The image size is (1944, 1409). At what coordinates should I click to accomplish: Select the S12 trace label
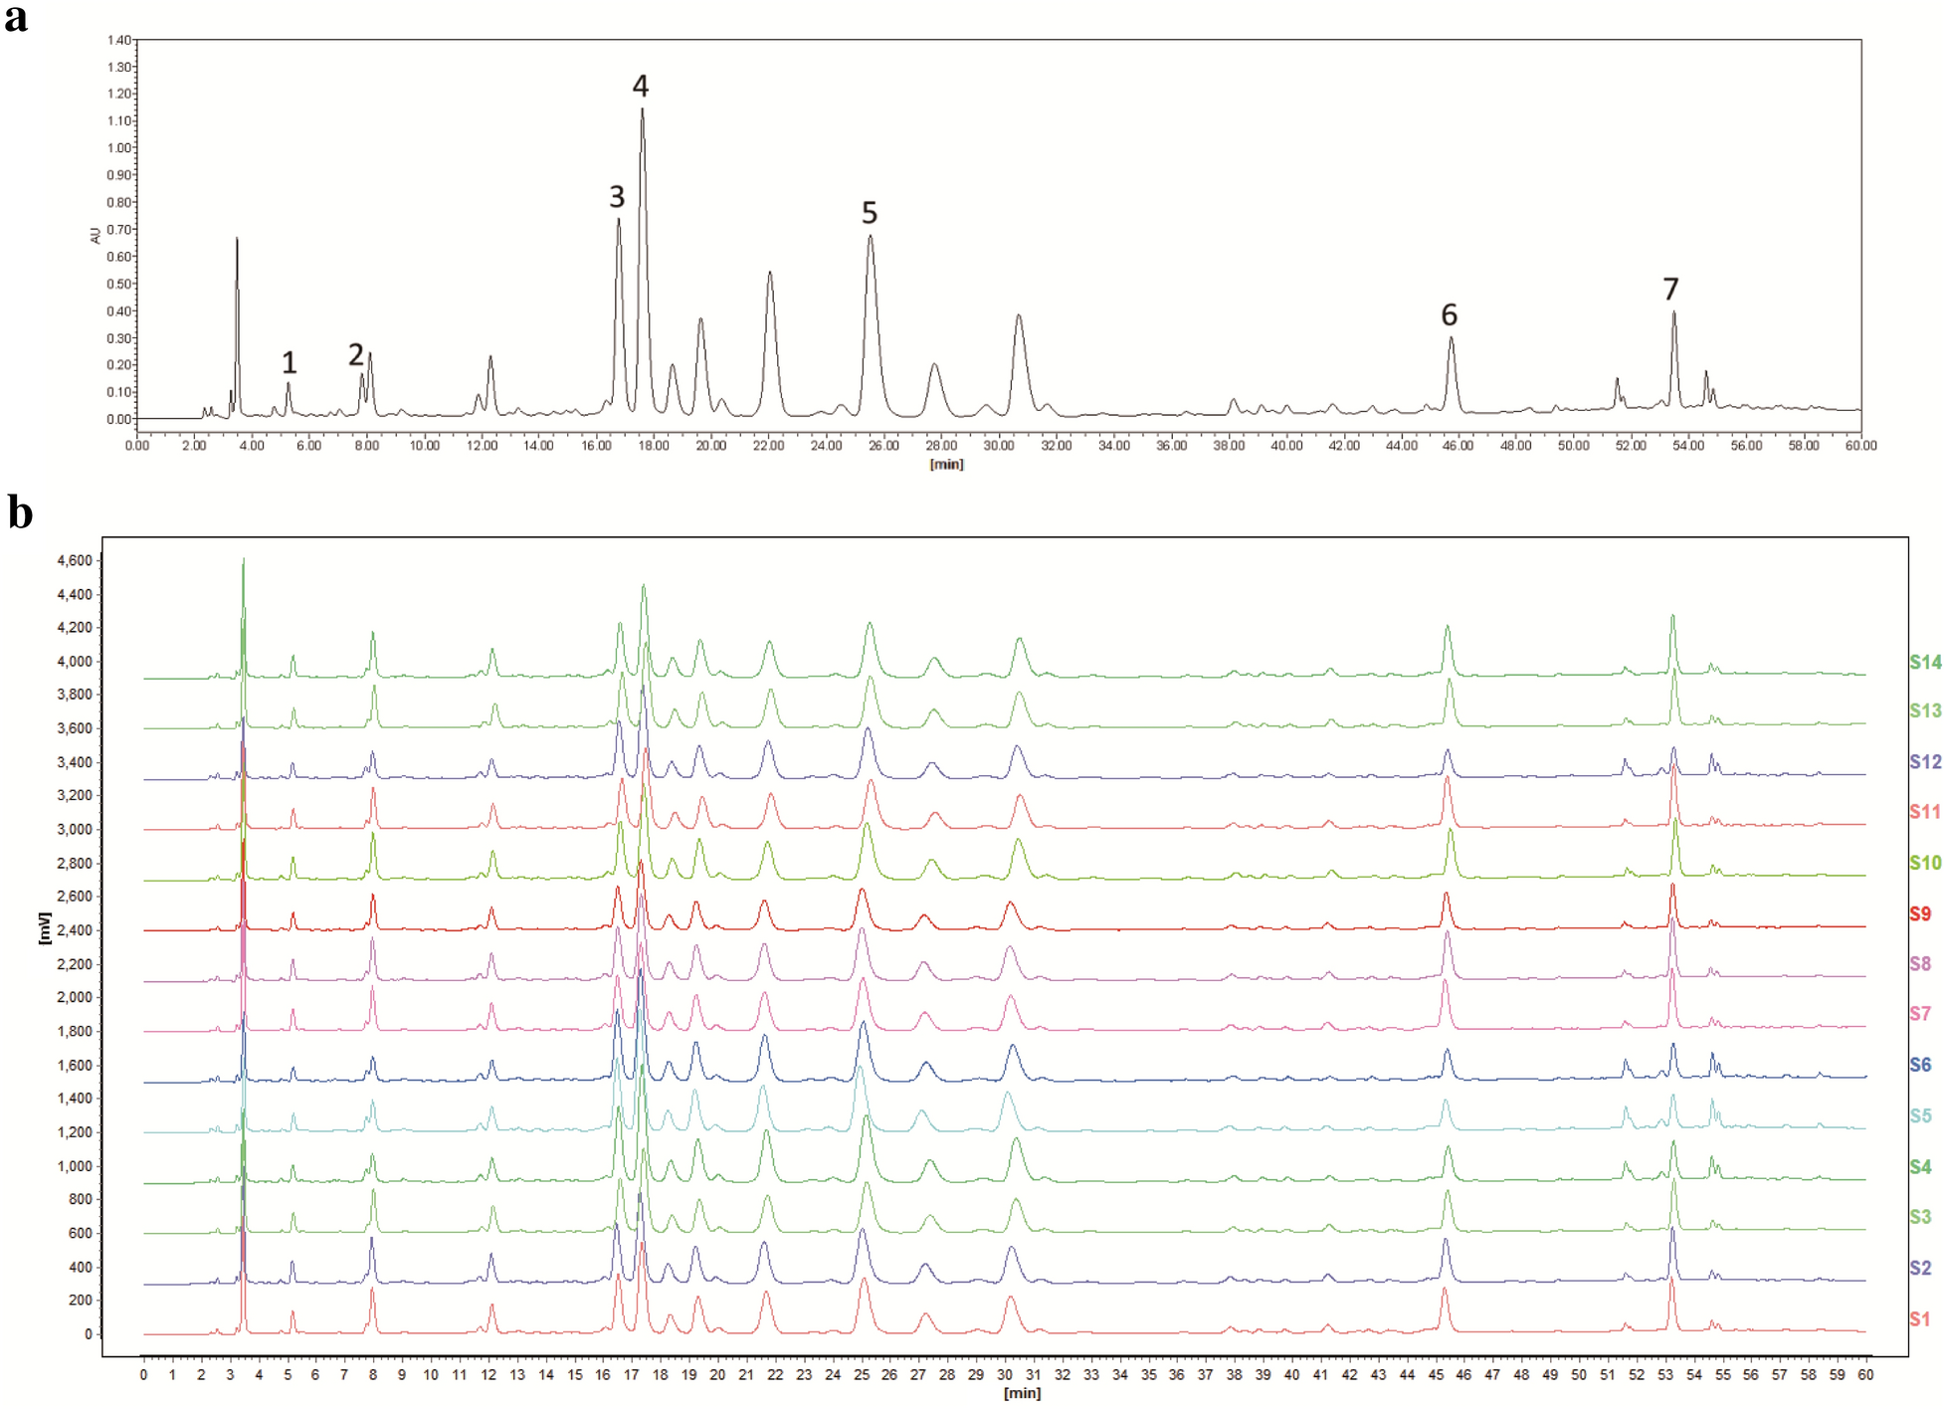point(1925,762)
